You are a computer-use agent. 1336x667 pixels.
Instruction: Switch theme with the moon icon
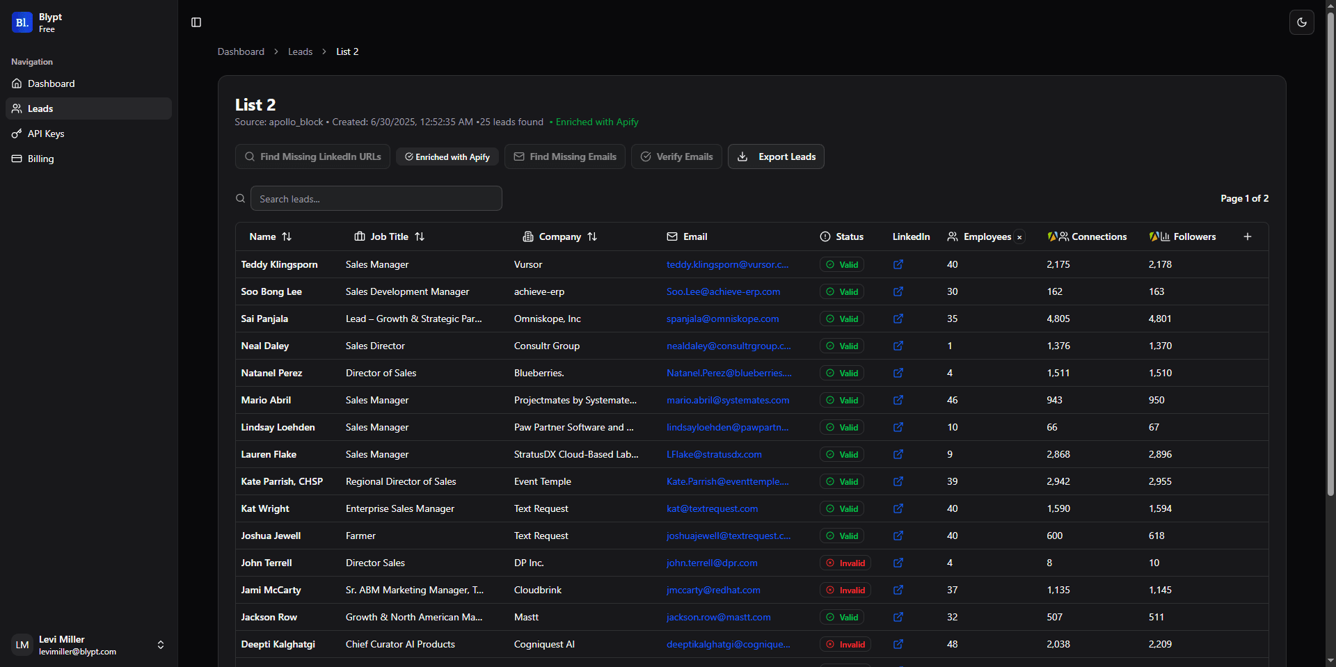coord(1301,22)
